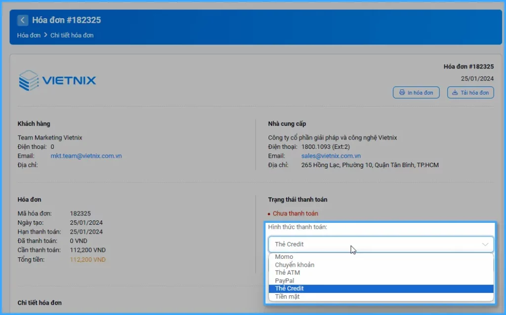The width and height of the screenshot is (506, 315).
Task: Click the Vietnix logo
Action: tap(57, 80)
